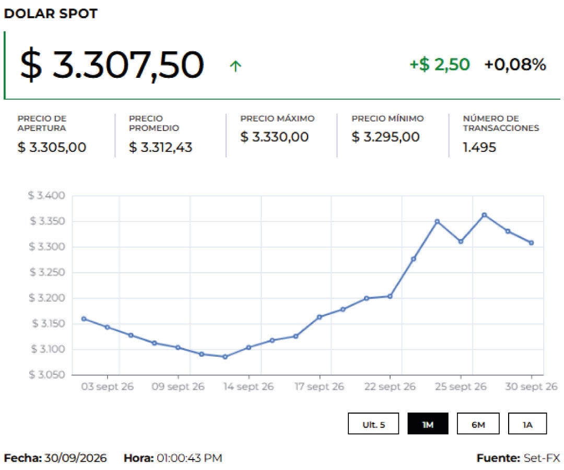Click the DOLAR SPOT heading
Viewport: 564px width, 470px height.
click(51, 14)
